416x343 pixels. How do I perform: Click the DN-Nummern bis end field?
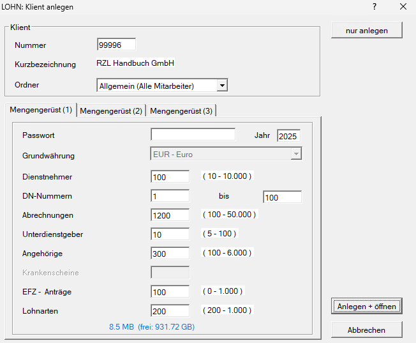[282, 197]
